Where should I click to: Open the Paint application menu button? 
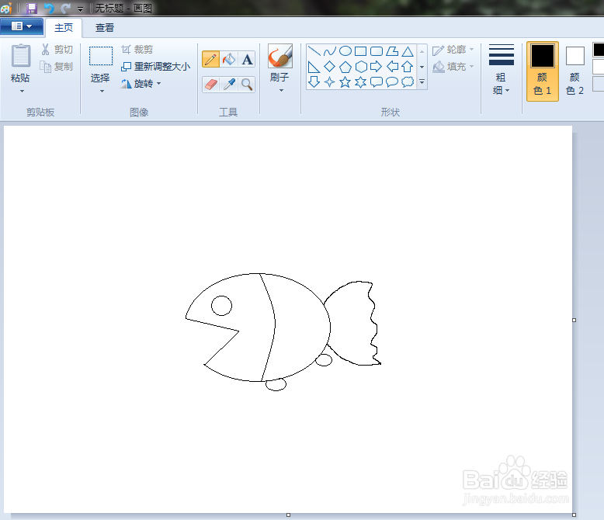(x=22, y=26)
